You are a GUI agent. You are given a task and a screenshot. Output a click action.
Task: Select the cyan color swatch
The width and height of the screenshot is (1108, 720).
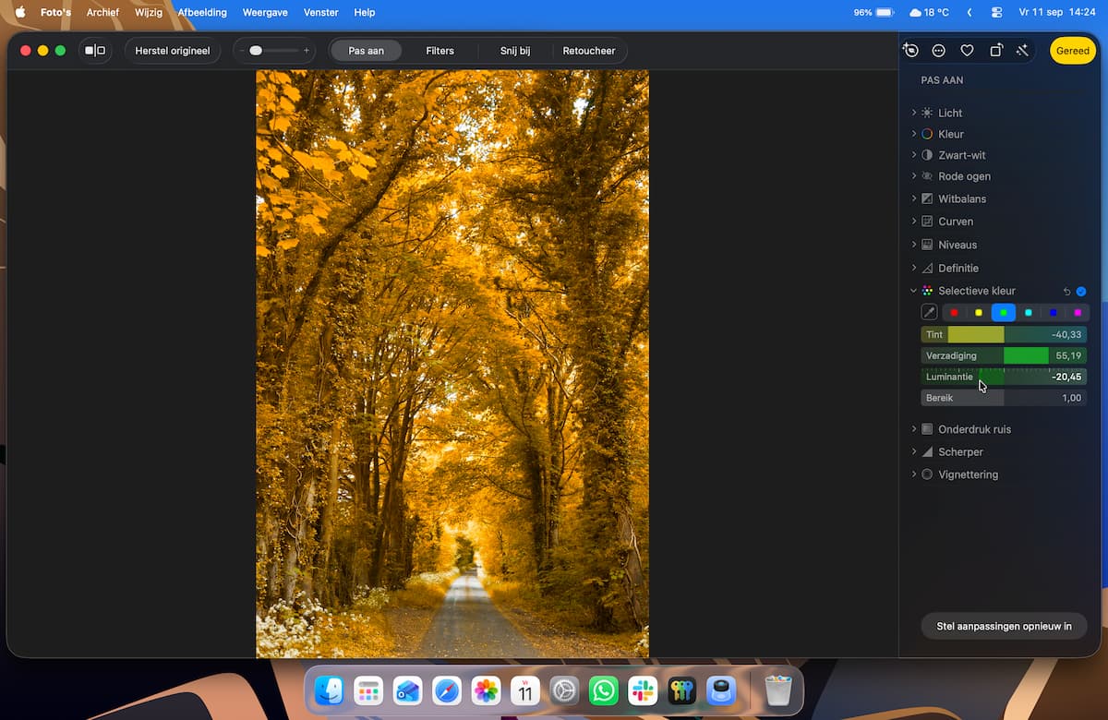point(1029,313)
